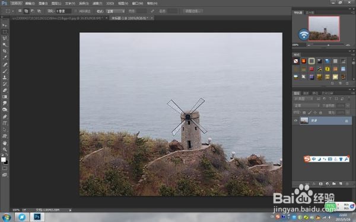This screenshot has width=356, height=222.
Task: Toggle the anti-alias checkbox
Action: pos(76,11)
